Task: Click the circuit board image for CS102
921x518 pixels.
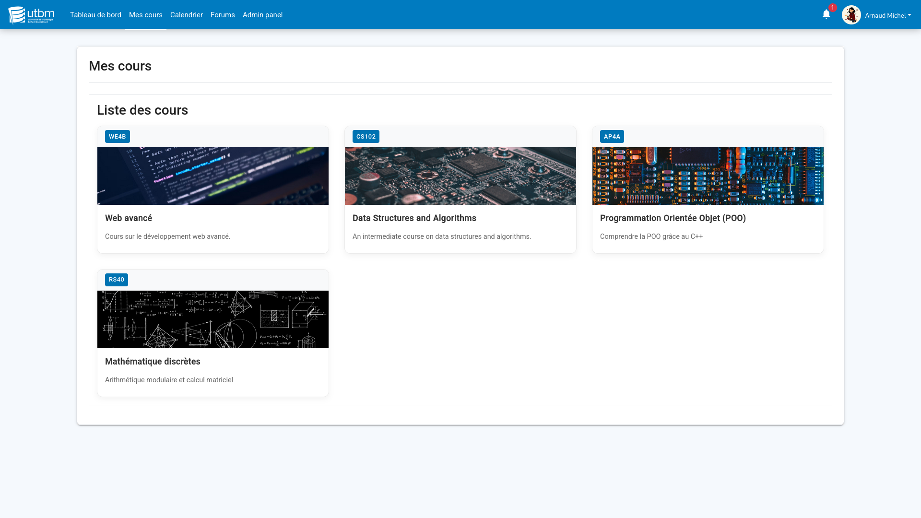Action: (460, 176)
